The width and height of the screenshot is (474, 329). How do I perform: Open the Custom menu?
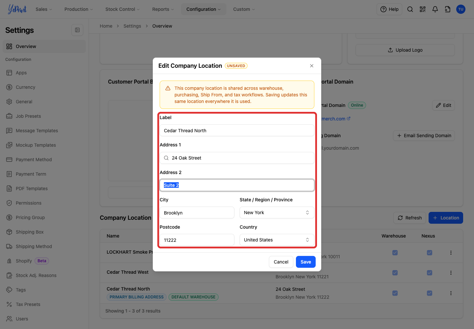tap(244, 9)
